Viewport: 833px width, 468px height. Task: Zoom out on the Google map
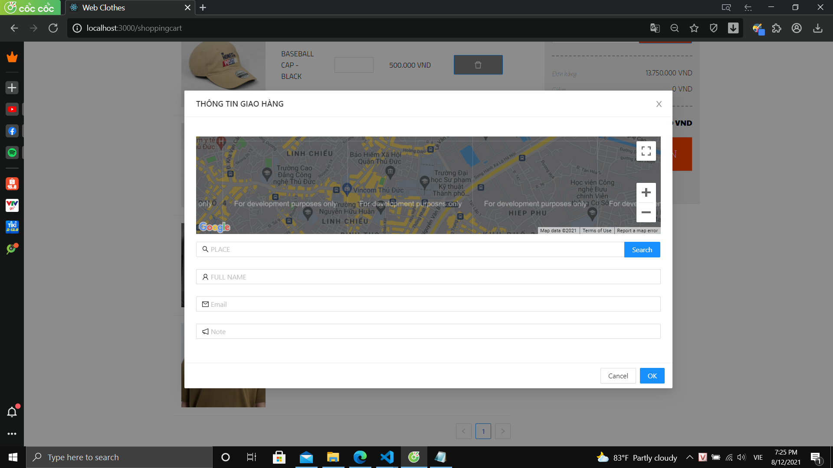pos(646,212)
